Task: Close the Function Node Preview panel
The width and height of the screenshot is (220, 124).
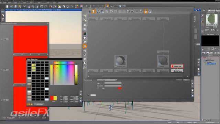Action: (x=48, y=23)
